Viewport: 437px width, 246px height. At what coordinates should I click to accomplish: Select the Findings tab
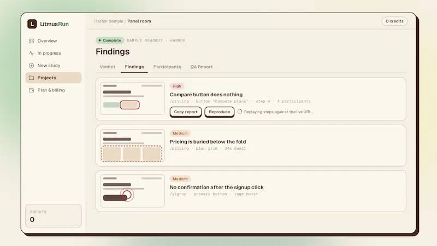pos(134,67)
